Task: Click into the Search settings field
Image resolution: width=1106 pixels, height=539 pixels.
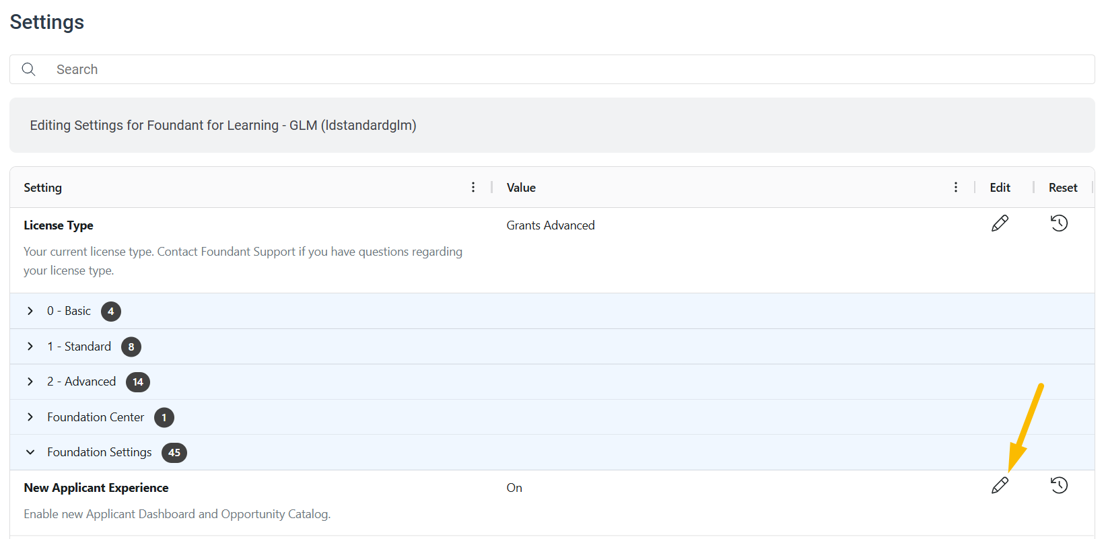Action: click(x=552, y=69)
